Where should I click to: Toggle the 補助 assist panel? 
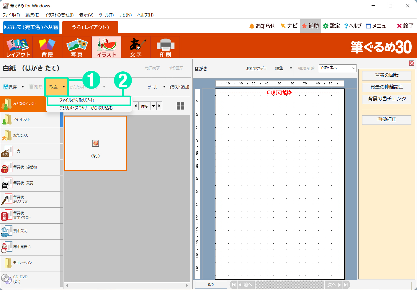click(x=310, y=26)
